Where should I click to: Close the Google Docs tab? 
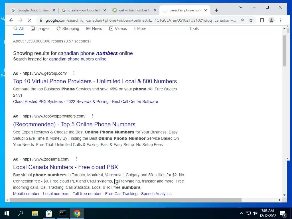click(54, 10)
